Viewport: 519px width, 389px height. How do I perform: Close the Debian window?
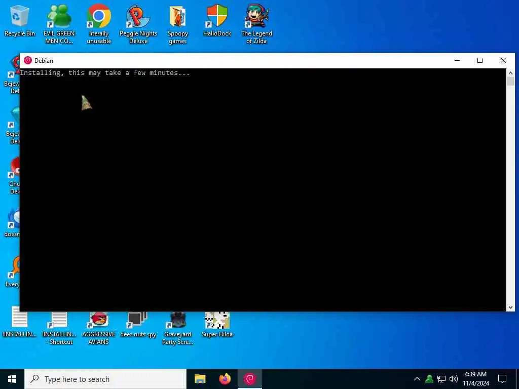(503, 61)
